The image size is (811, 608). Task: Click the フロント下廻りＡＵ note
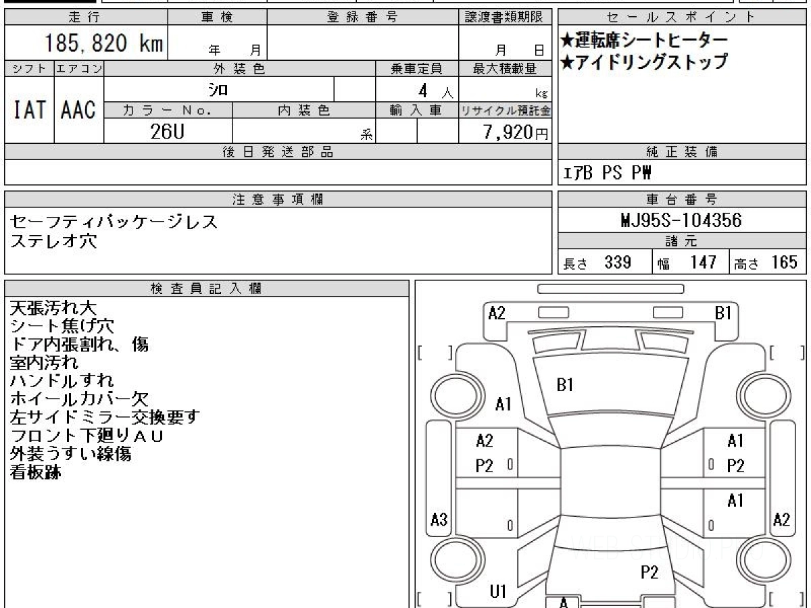[88, 436]
